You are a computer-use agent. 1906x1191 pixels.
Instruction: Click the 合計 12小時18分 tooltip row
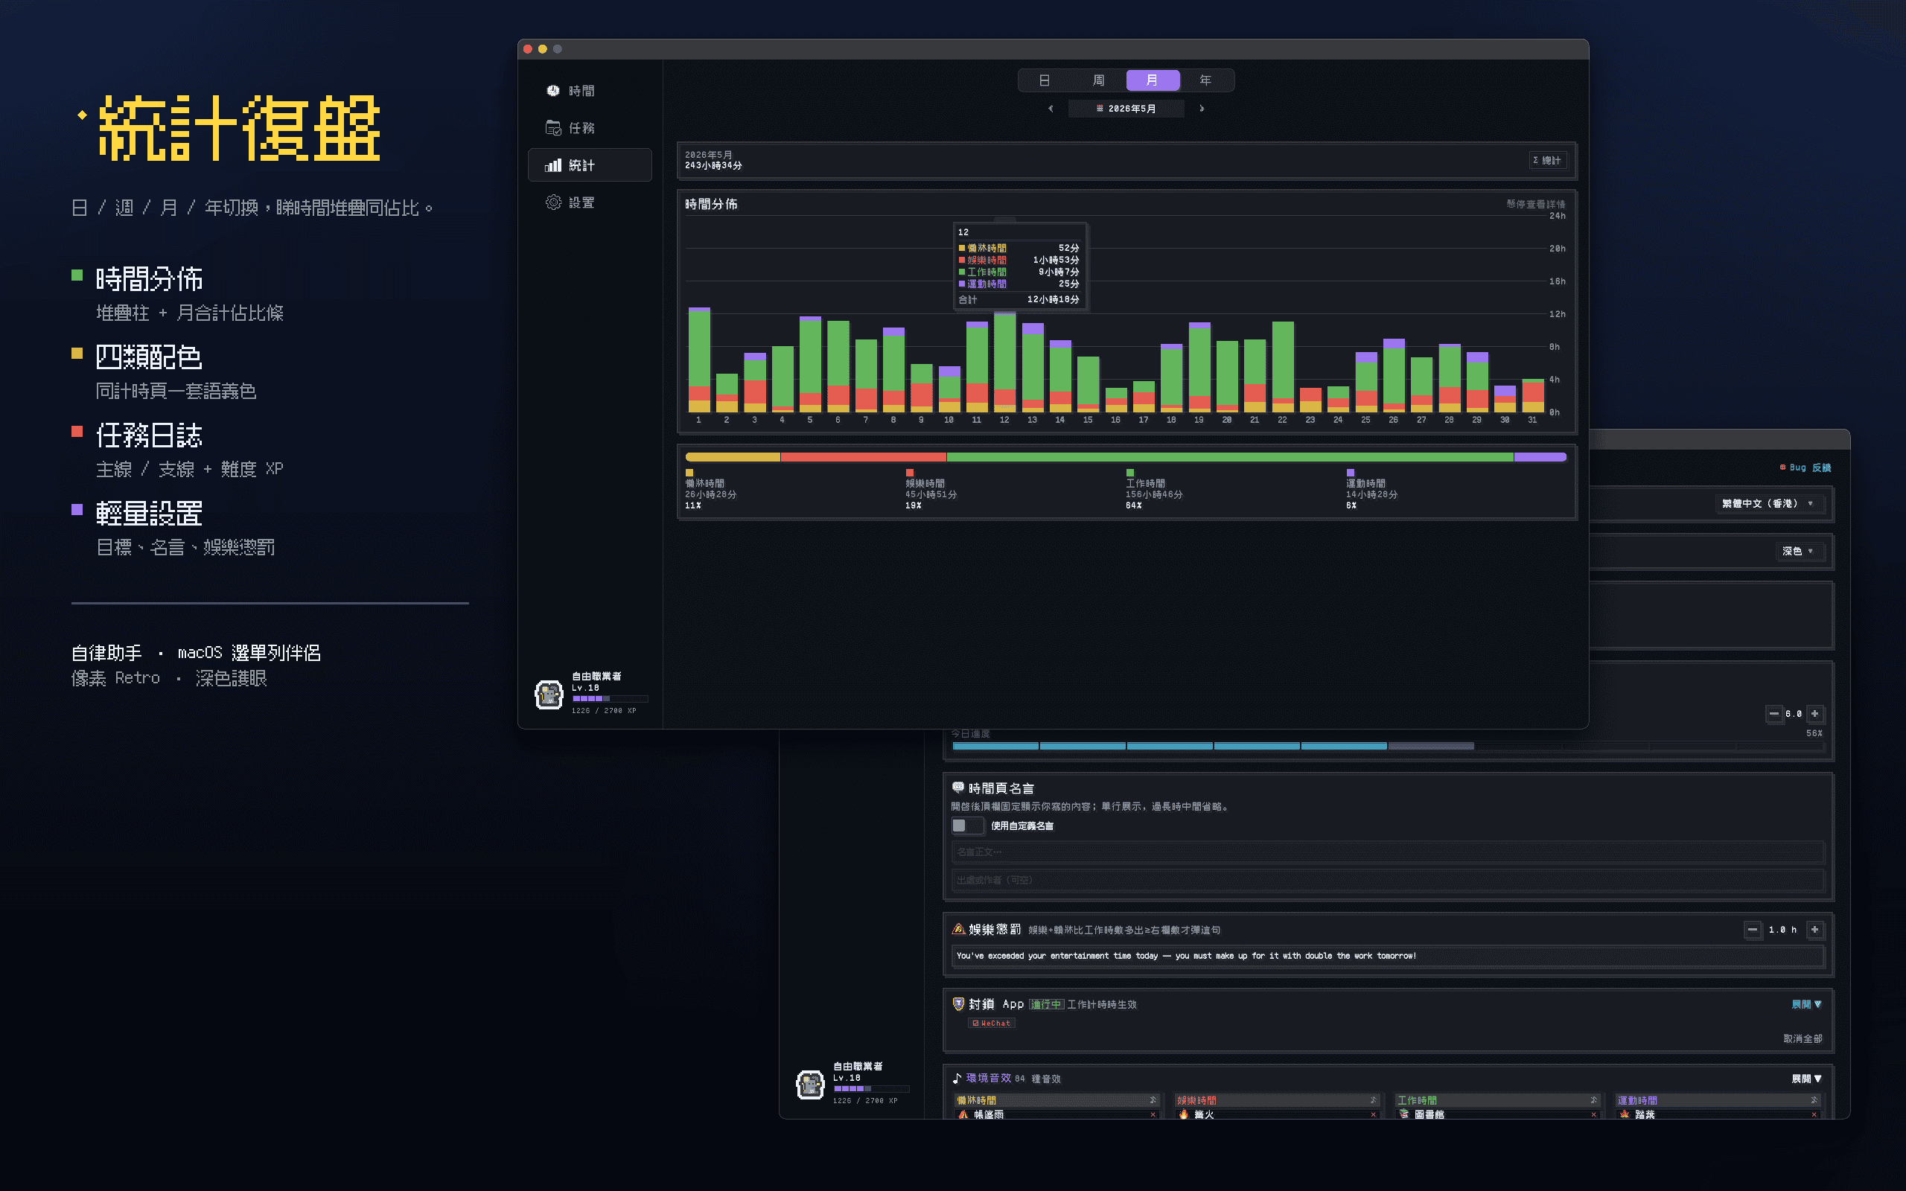(1019, 299)
